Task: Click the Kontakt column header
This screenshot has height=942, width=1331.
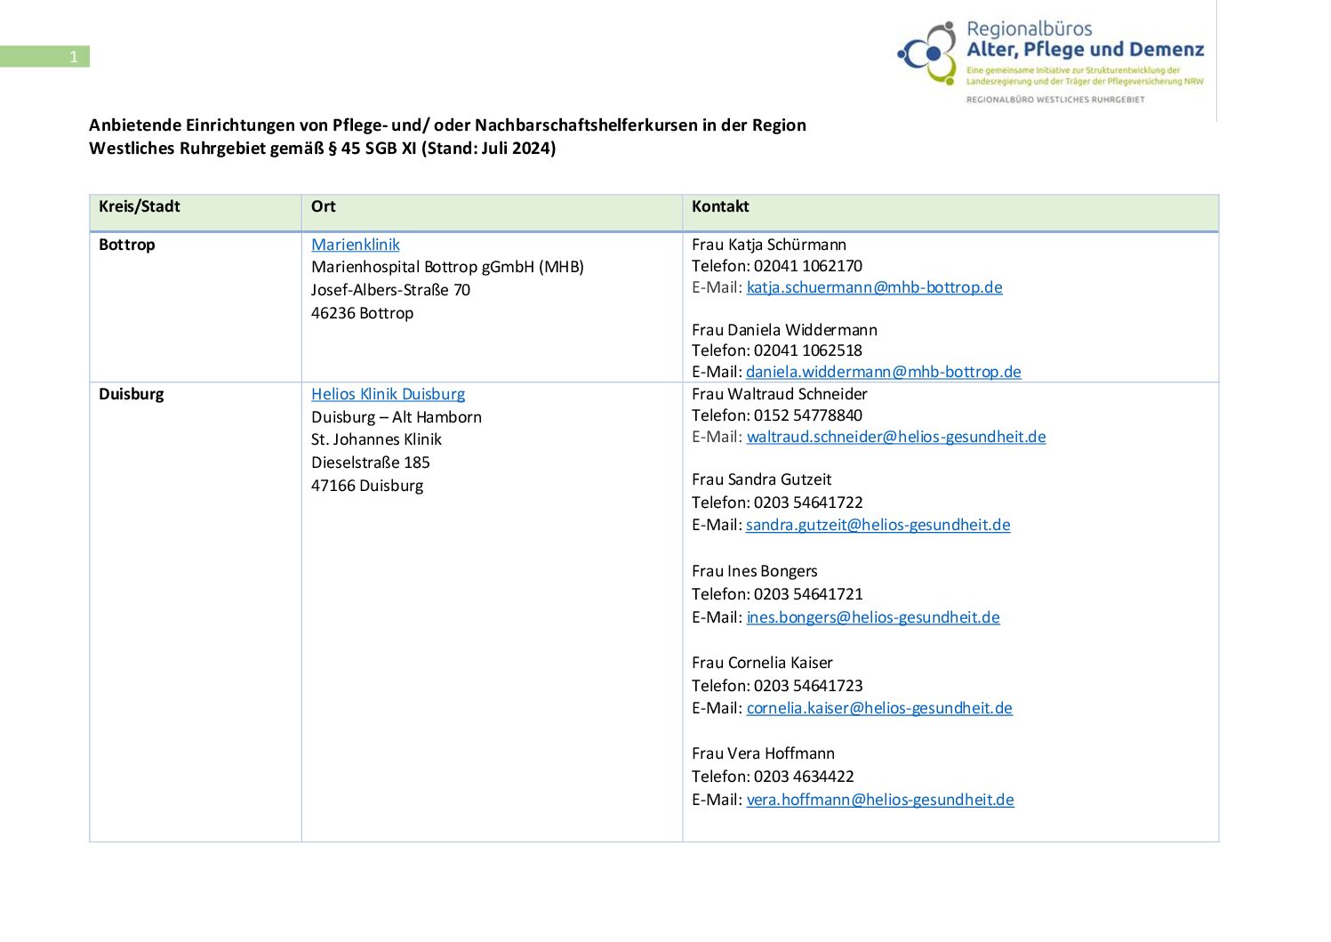Action: 720,206
